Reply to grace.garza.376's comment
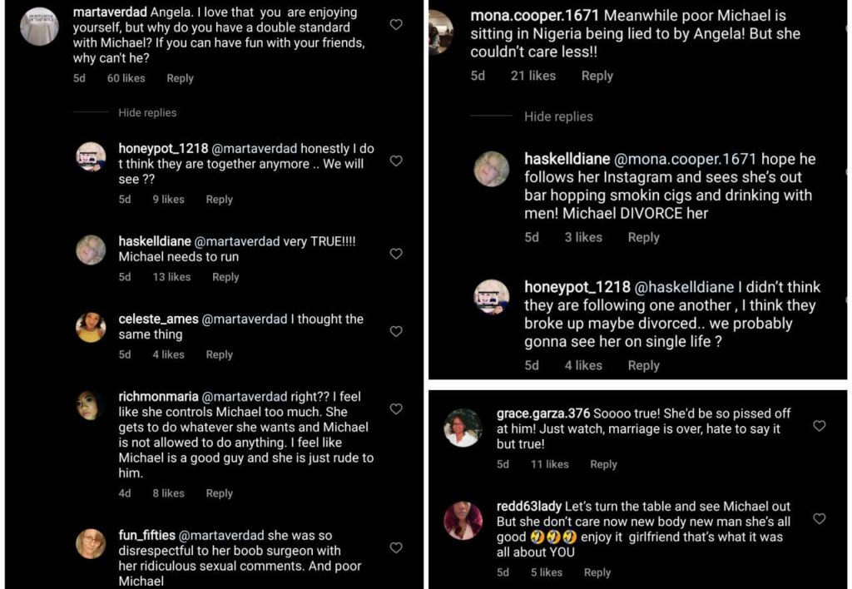852x589 pixels. (x=603, y=464)
